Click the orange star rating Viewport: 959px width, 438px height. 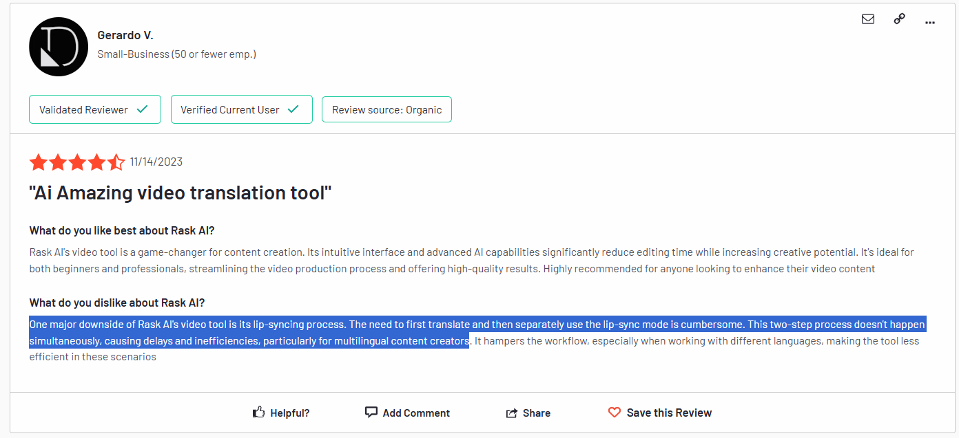76,162
